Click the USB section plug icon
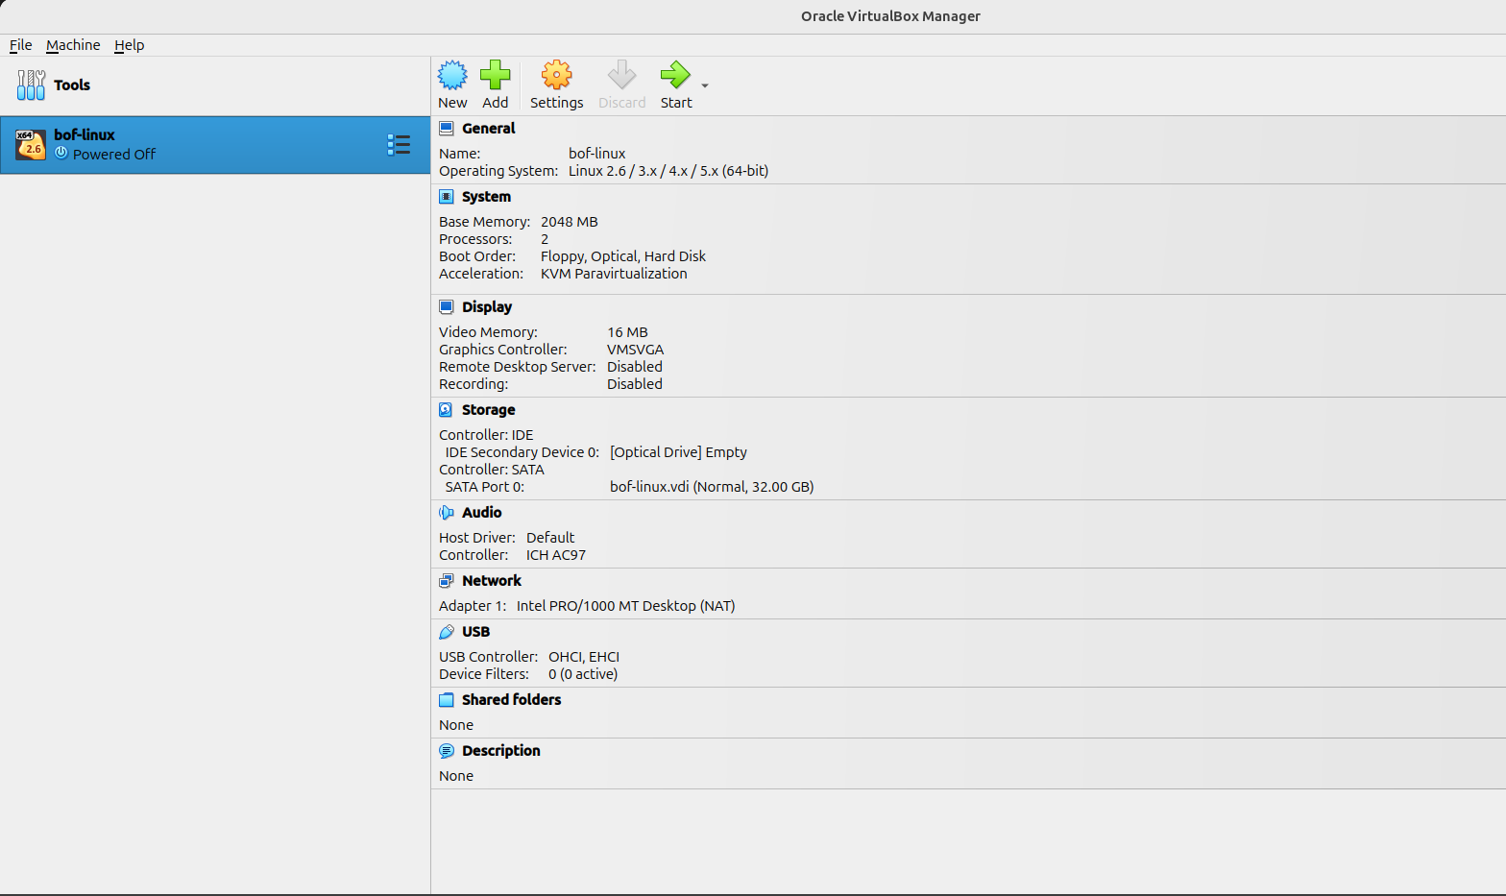The width and height of the screenshot is (1506, 896). coord(447,632)
